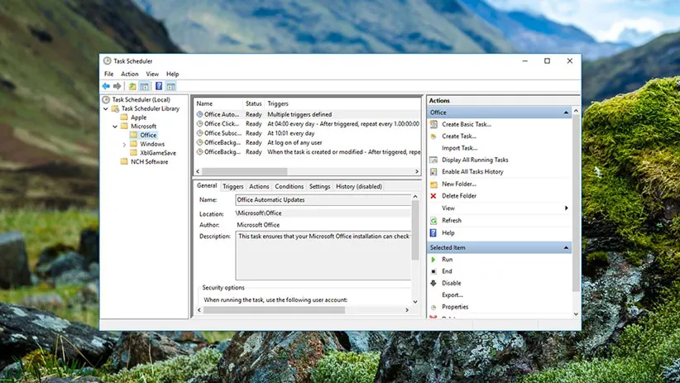Screen dimensions: 680x383
Task: Switch to the Triggers tab
Action: (x=233, y=187)
